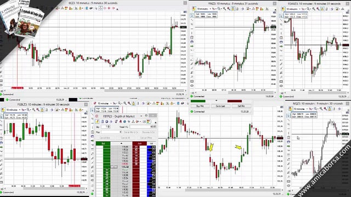Click the YMZ3 chart title bar

(233, 4)
